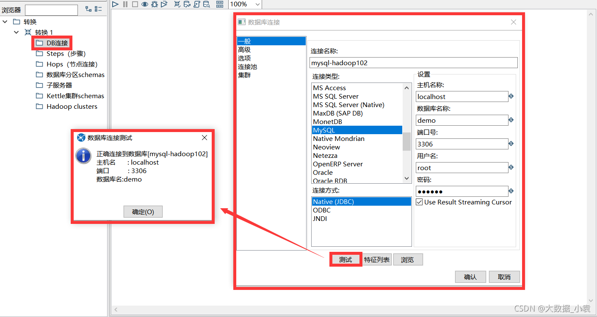Click the replay transformation icon
The width and height of the screenshot is (597, 317).
[164, 4]
